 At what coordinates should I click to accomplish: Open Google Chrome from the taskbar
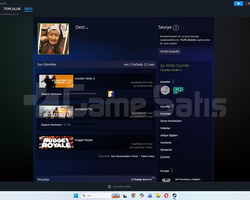(133, 195)
